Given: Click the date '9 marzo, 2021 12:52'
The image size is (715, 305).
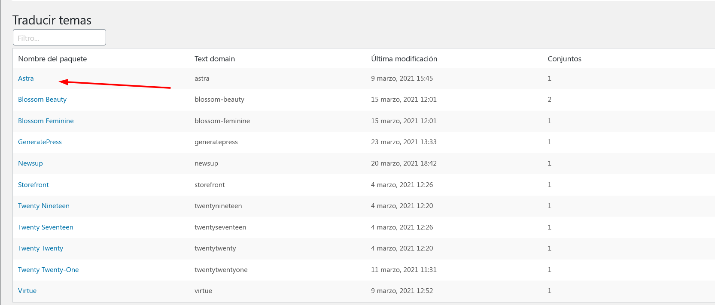Looking at the screenshot, I should (402, 291).
